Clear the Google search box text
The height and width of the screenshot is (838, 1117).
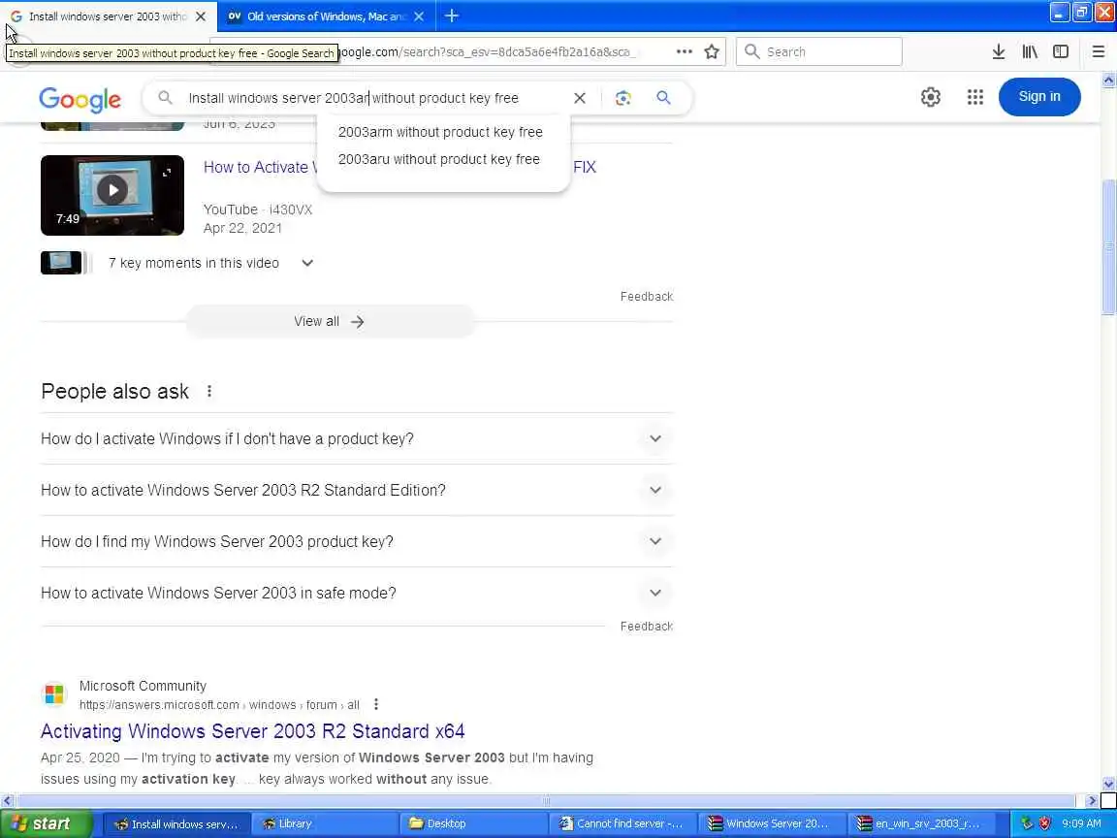(x=580, y=98)
